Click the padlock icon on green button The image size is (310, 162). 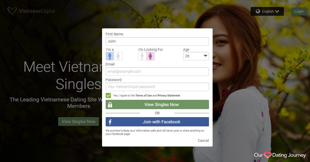[x=110, y=105]
